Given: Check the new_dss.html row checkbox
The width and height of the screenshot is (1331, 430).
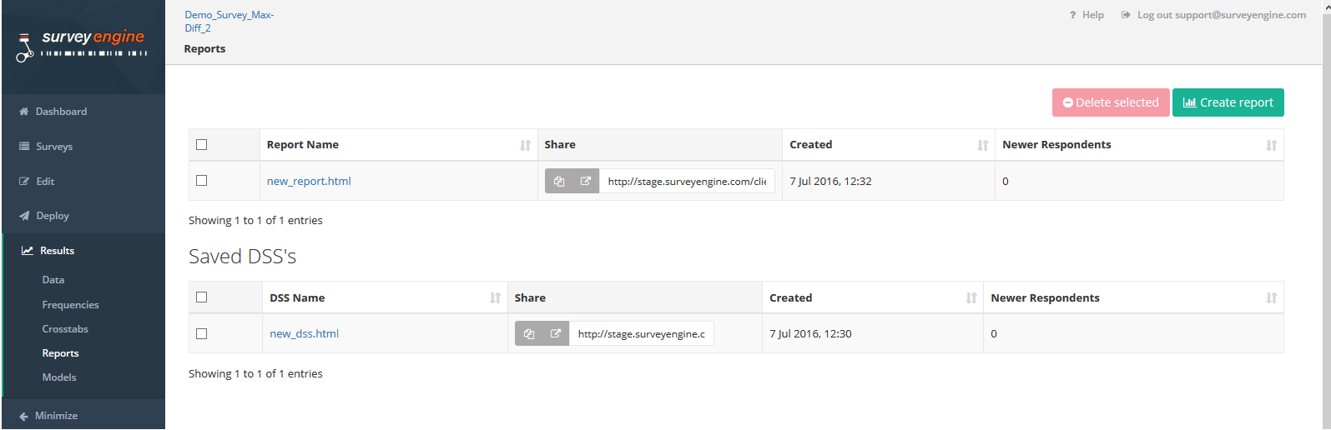Looking at the screenshot, I should (x=202, y=334).
